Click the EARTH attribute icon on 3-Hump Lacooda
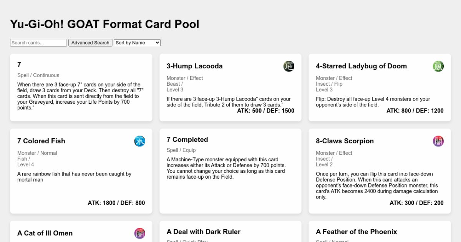The image size is (461, 242). 289,66
